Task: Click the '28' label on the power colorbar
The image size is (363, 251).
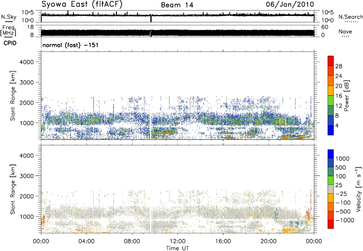Action: [338, 66]
